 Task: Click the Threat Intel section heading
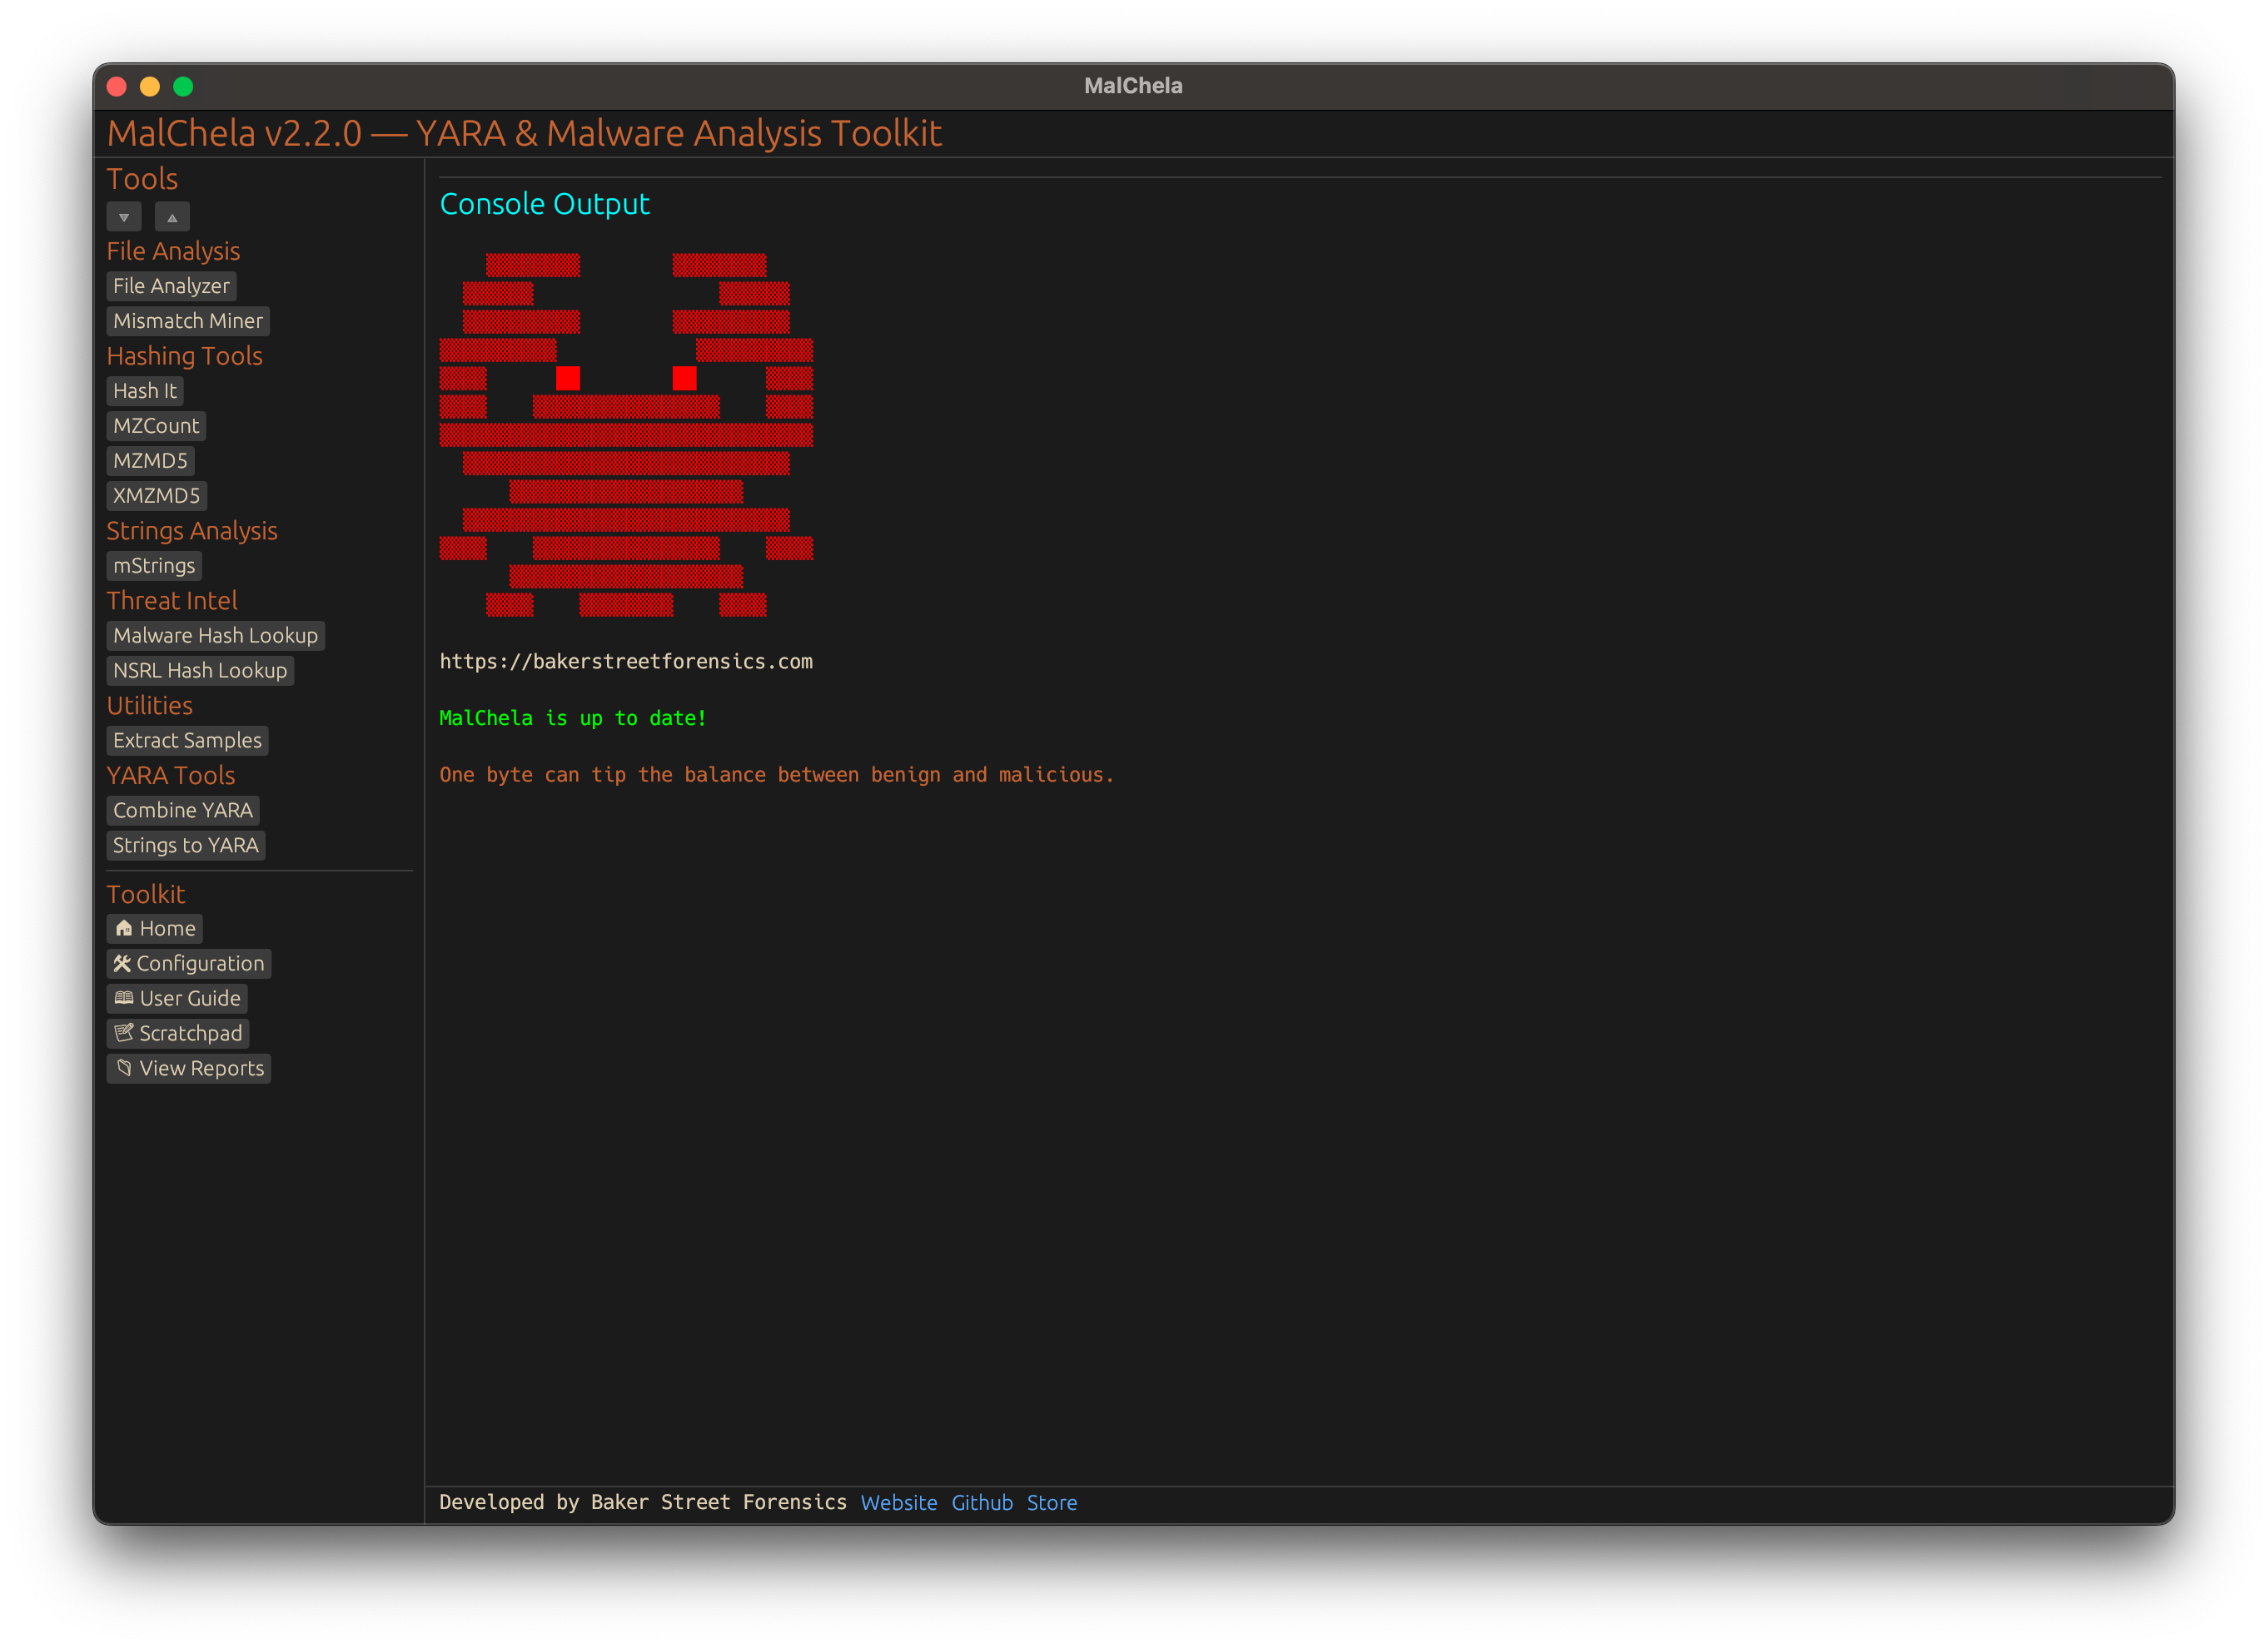(x=172, y=601)
